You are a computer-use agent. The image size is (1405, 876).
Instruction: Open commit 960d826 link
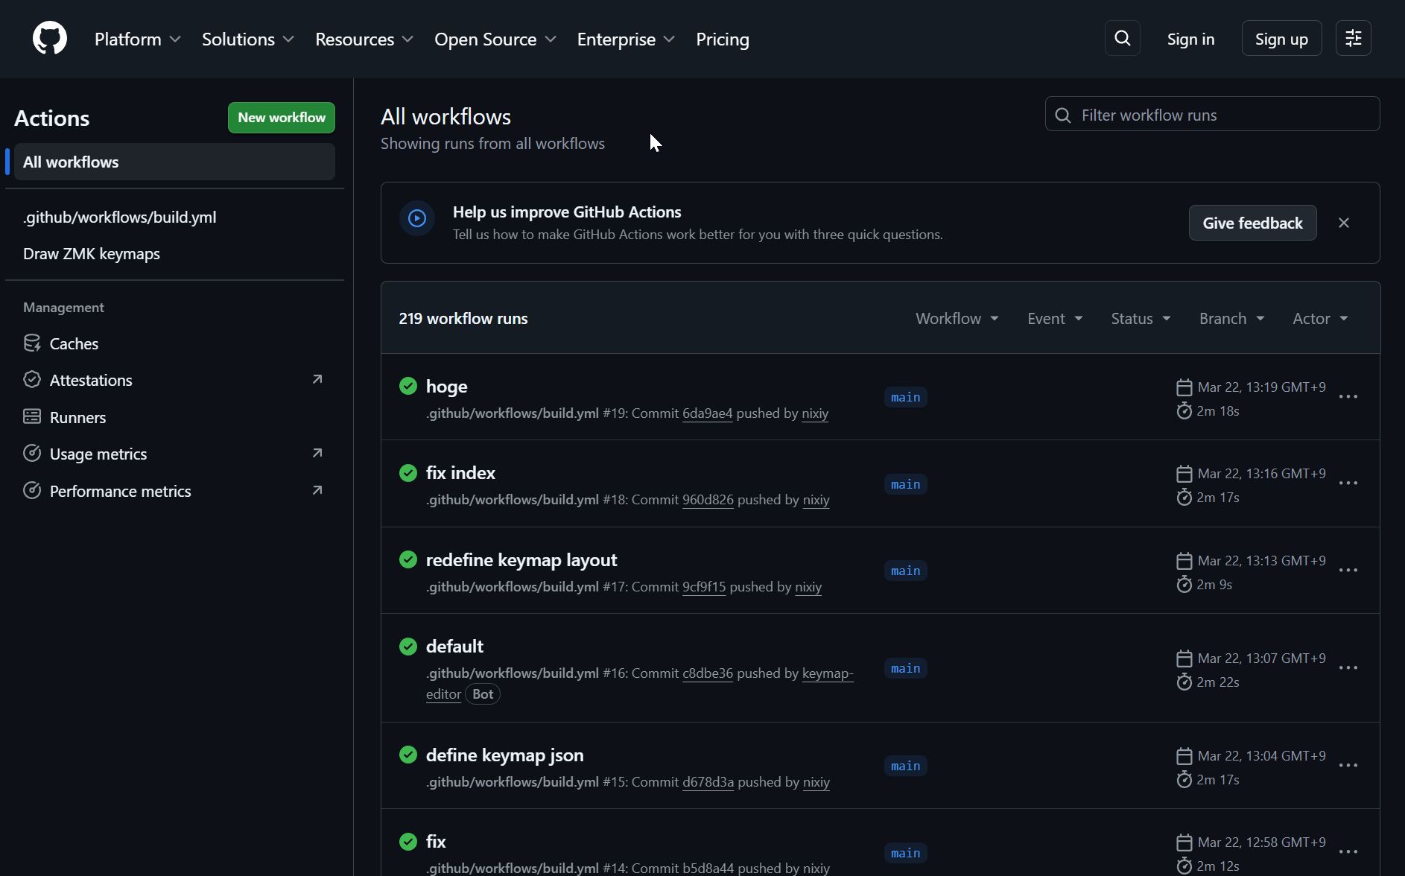[708, 499]
